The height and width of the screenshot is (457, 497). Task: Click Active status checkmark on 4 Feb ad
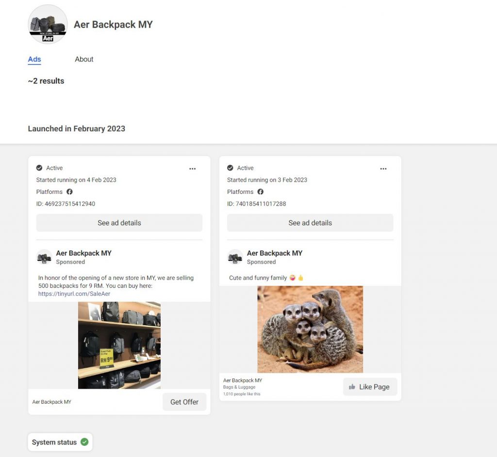coord(39,168)
